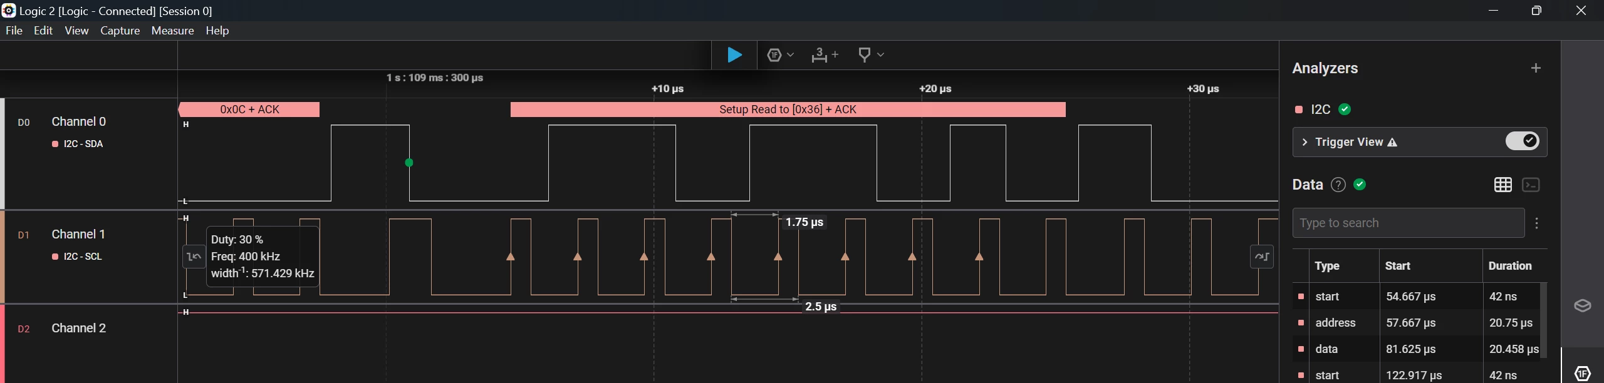Open the measurement marker dropdown in toolbar
The image size is (1604, 383).
[x=871, y=55]
